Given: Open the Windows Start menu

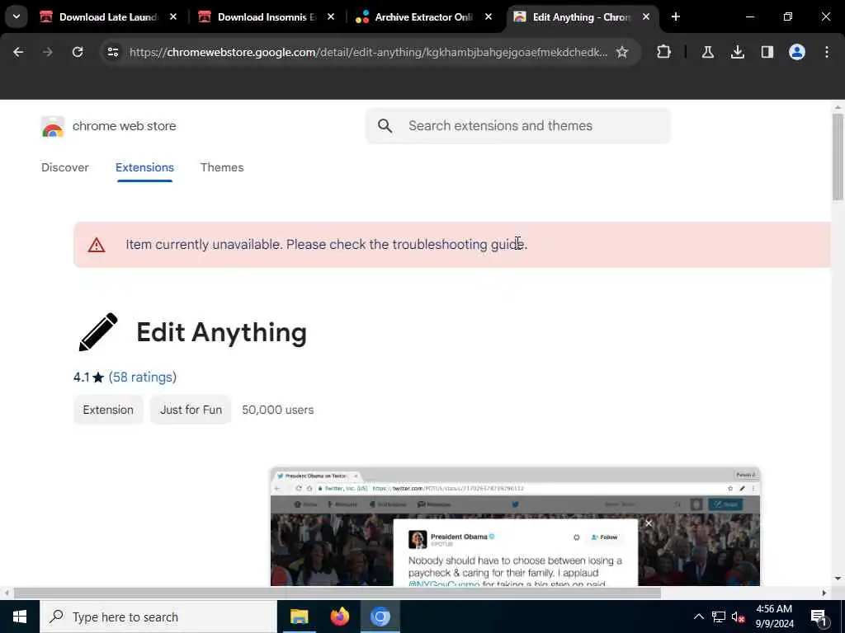Looking at the screenshot, I should click(20, 617).
